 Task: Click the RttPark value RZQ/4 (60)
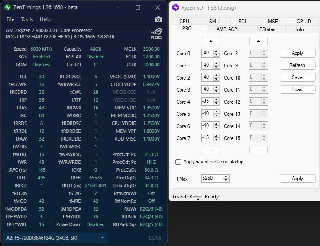pos(151,217)
